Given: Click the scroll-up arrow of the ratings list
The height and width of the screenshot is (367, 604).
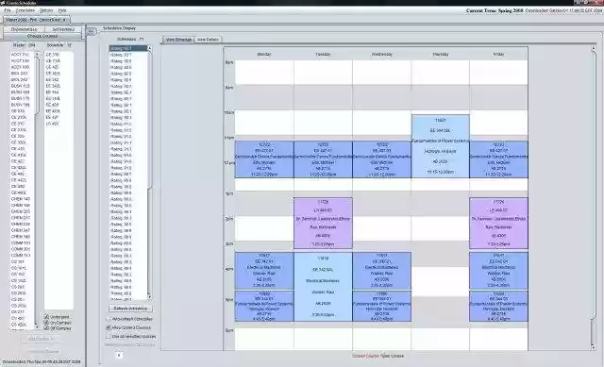Looking at the screenshot, I should click(x=149, y=48).
